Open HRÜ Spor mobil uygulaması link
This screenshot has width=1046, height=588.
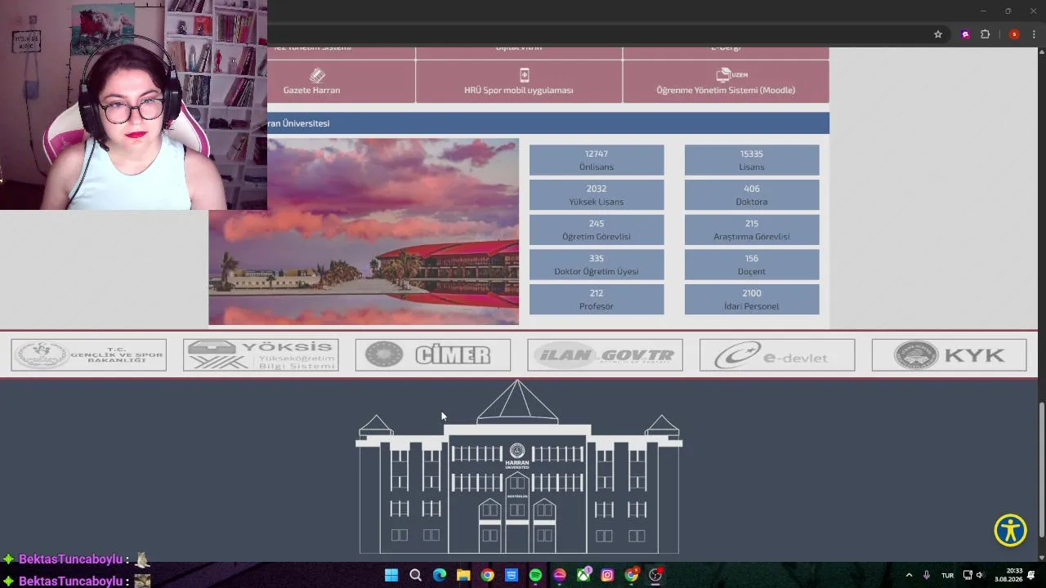click(519, 90)
